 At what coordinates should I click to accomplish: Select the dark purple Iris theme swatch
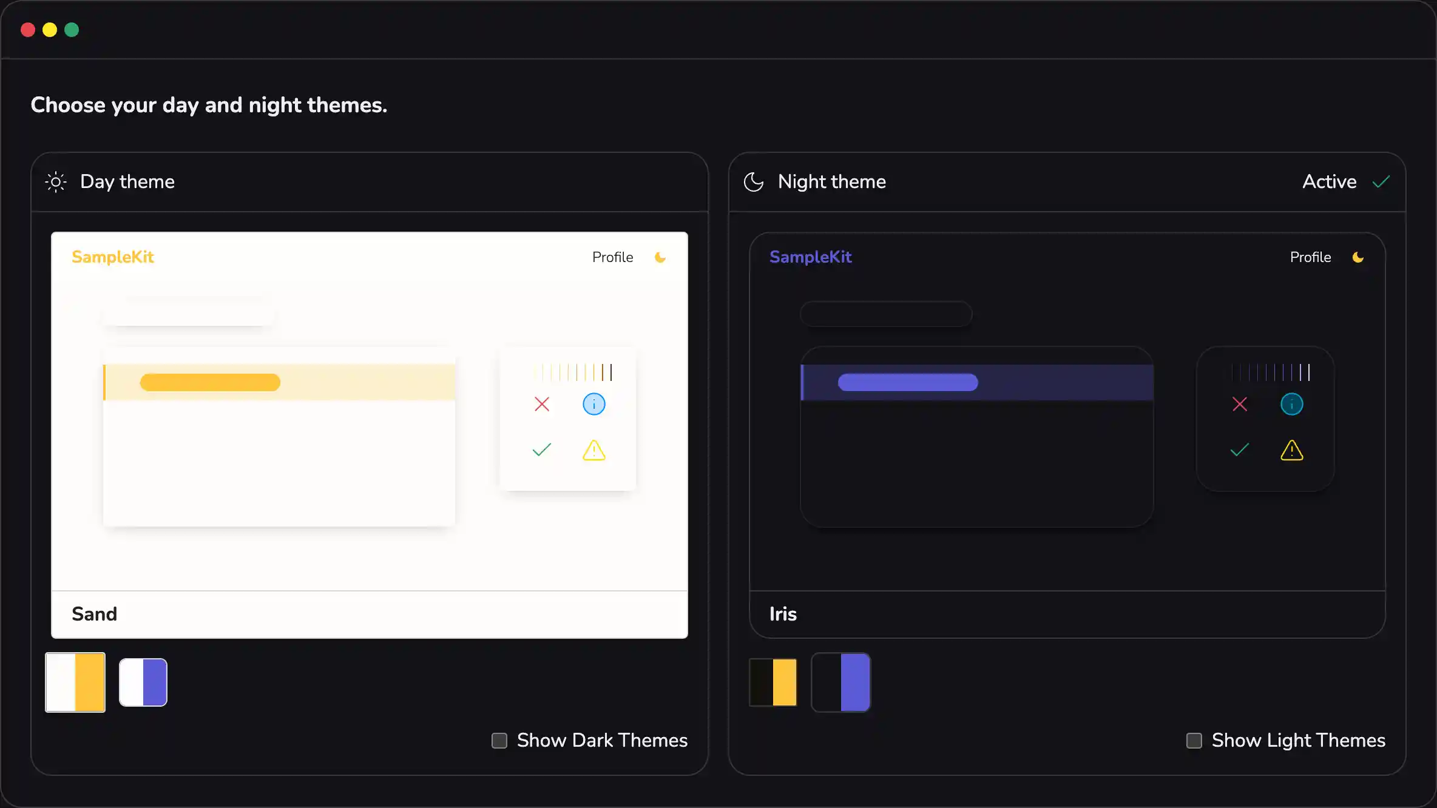click(x=841, y=682)
